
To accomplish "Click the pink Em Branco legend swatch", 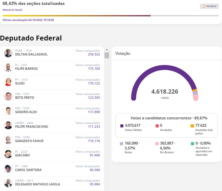I will [157, 144].
